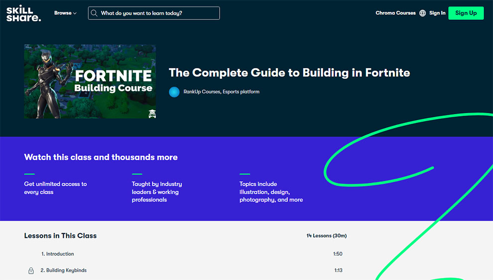Open lesson '1. Introduction'
This screenshot has height=280, width=493.
pyautogui.click(x=58, y=254)
